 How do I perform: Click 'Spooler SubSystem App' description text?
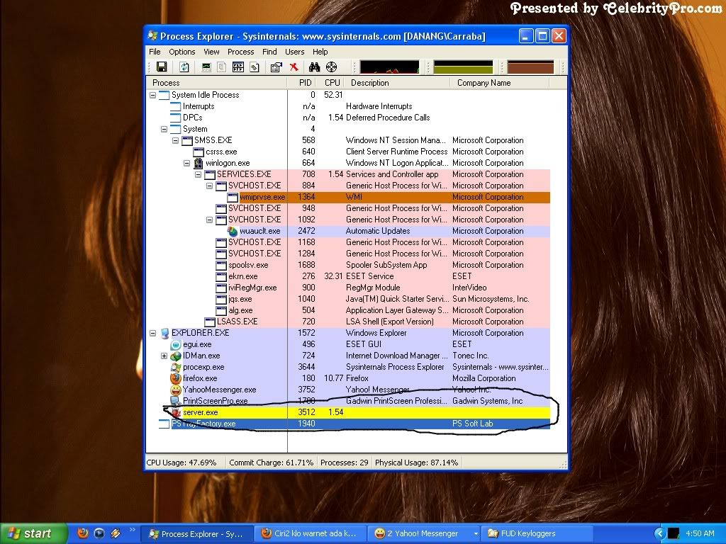pyautogui.click(x=386, y=265)
